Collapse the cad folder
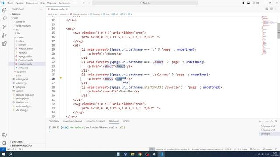Viewport: 280px width, 157px height. (x=16, y=18)
